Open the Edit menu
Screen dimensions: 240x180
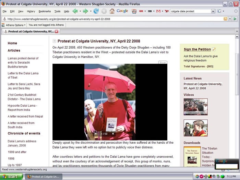12,11
